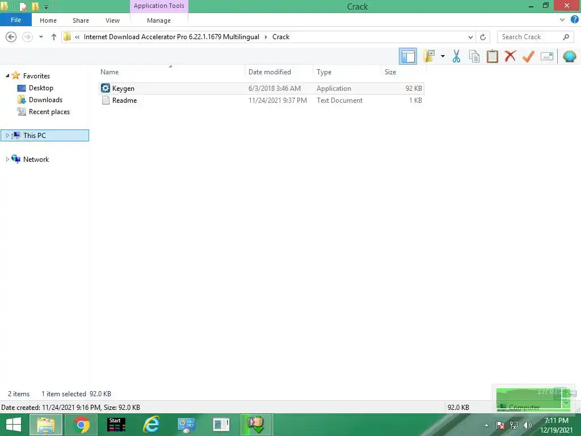Show hidden tray icons arrow
The width and height of the screenshot is (581, 436).
coord(486,425)
